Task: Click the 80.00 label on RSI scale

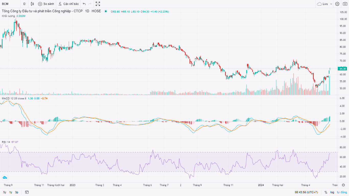Action: (343, 147)
